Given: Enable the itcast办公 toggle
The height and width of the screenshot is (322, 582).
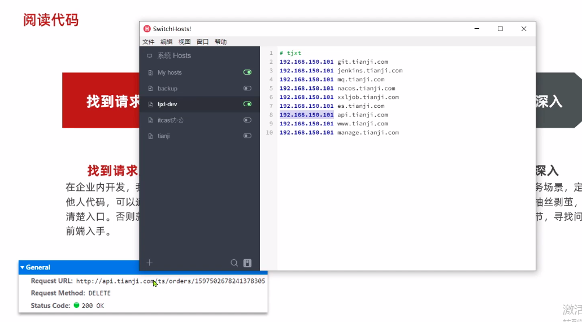Looking at the screenshot, I should tap(247, 120).
